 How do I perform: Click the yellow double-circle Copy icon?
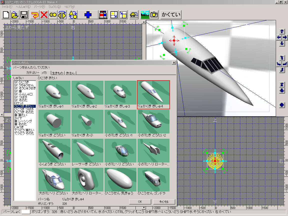click(53, 15)
